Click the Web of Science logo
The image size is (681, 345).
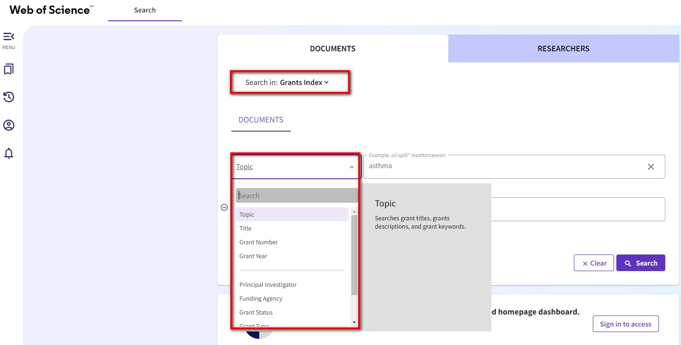pos(51,10)
